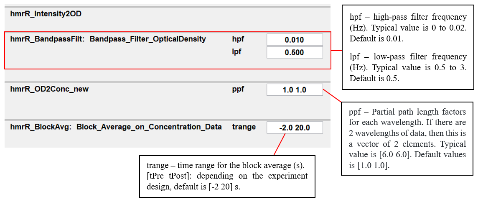The height and width of the screenshot is (202, 478).
Task: Select the hmrR_Intensity2OD function label
Action: tap(46, 14)
